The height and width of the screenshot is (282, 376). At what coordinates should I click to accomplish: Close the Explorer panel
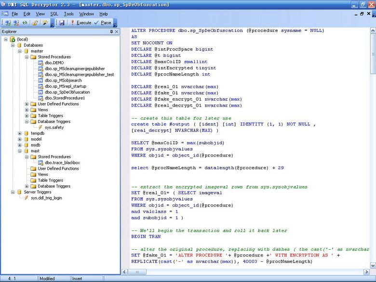coord(117,31)
